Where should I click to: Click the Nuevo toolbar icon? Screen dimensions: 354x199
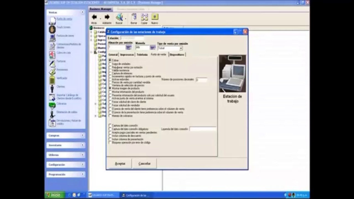[155, 17]
